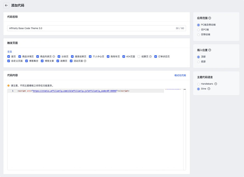Click the 代码内容 section heading

point(12,75)
